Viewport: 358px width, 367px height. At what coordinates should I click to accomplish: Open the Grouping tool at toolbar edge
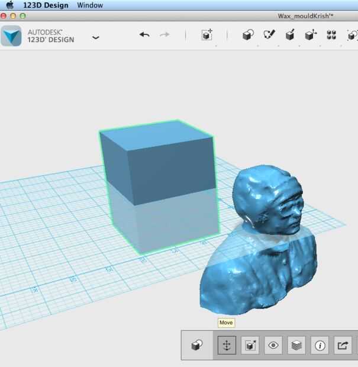352,36
